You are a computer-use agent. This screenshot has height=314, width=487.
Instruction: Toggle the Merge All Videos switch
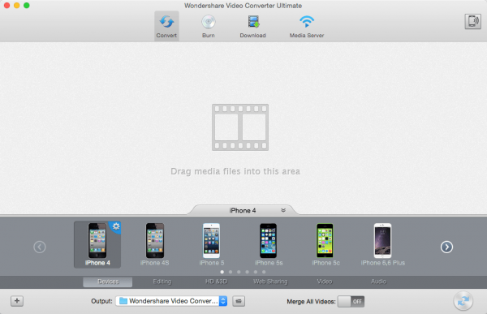[x=351, y=301]
